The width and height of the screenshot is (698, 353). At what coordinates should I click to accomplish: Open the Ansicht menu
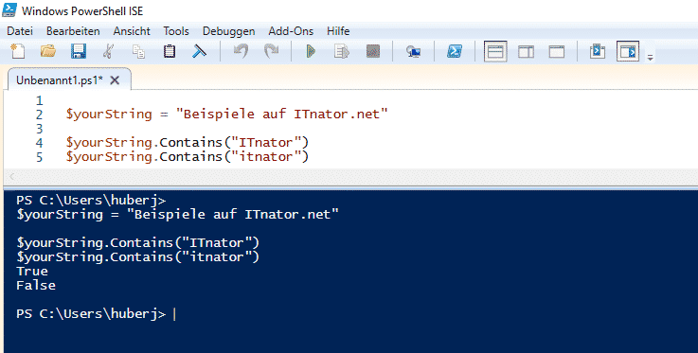(132, 31)
